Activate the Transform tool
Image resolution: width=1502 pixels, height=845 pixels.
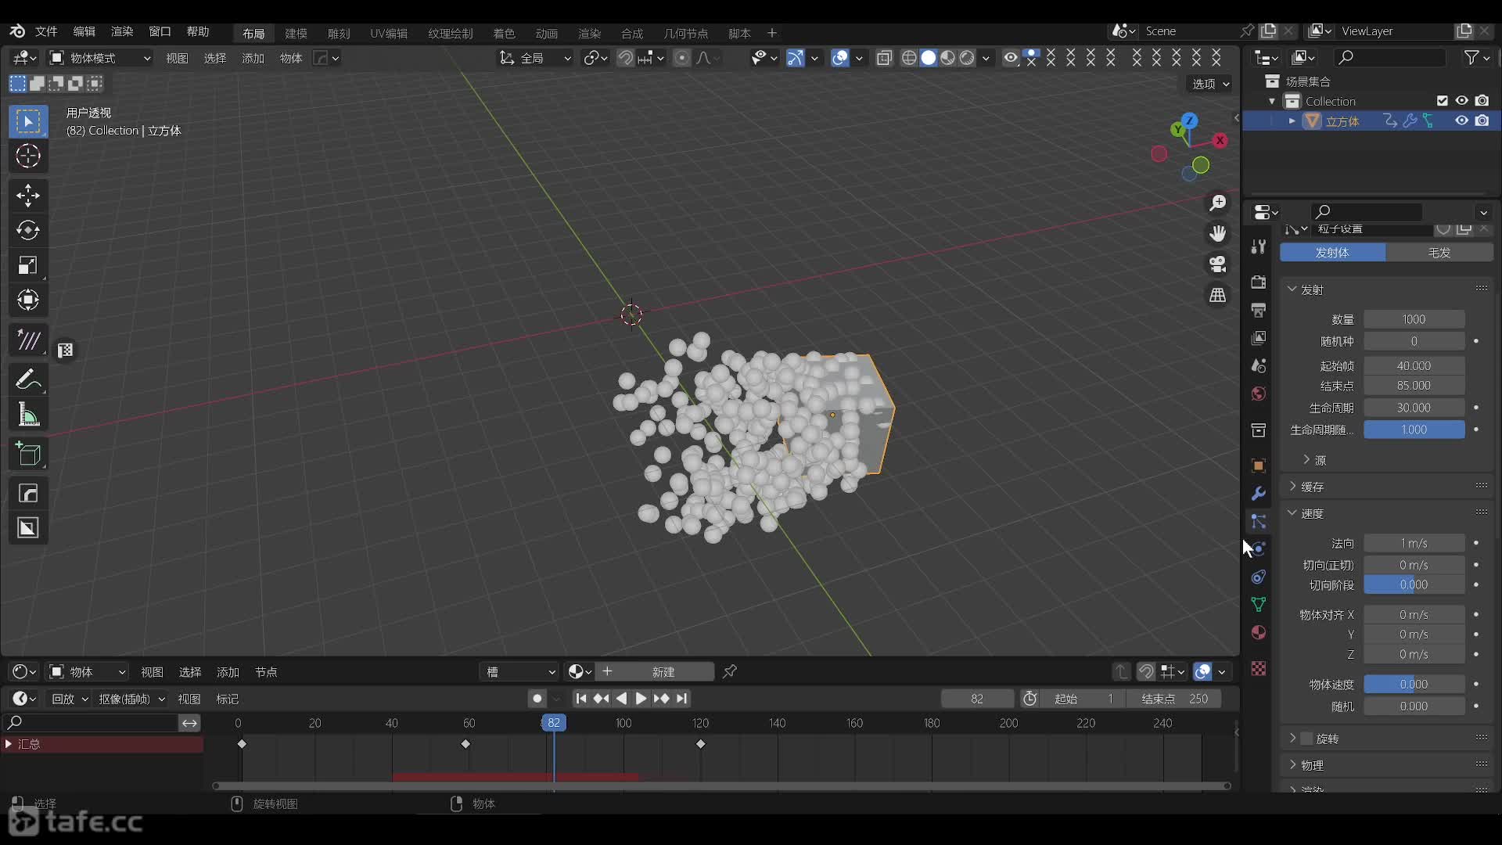pyautogui.click(x=28, y=300)
